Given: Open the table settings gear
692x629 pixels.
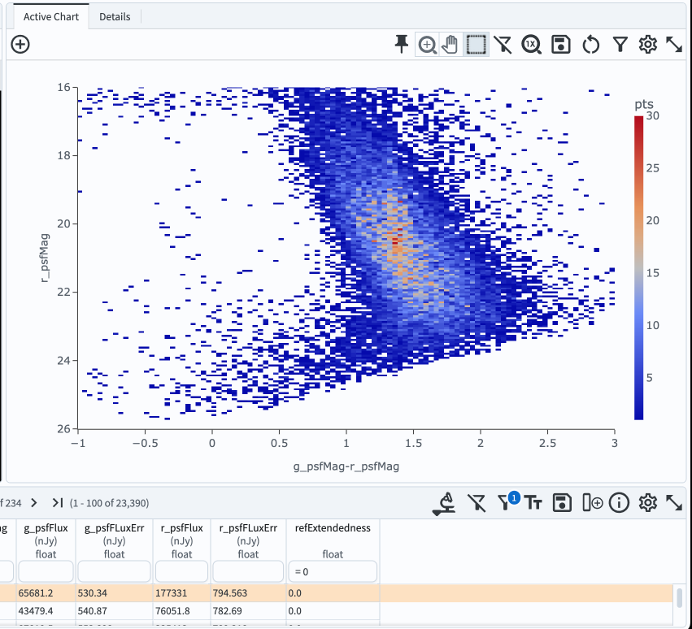Looking at the screenshot, I should (x=648, y=502).
